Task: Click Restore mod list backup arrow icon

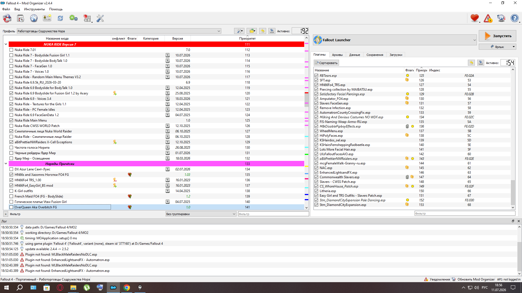Action: click(263, 31)
